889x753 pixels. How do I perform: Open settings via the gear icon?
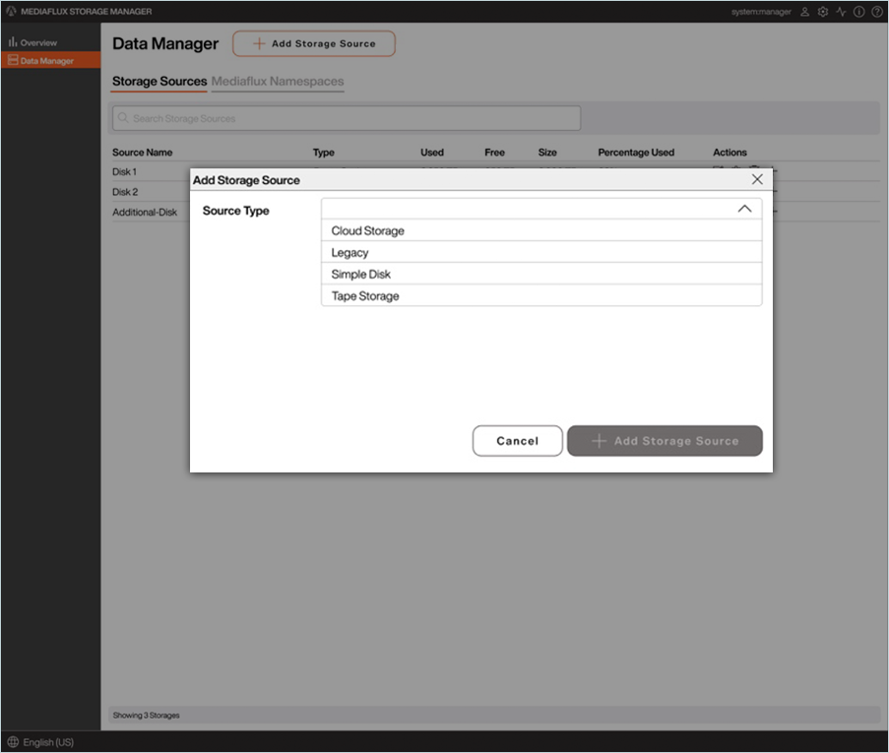click(x=823, y=12)
